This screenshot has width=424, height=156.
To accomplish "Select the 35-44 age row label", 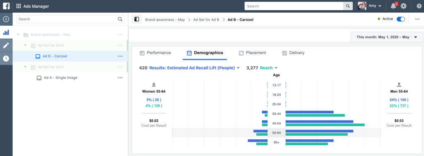I will click(x=277, y=114).
